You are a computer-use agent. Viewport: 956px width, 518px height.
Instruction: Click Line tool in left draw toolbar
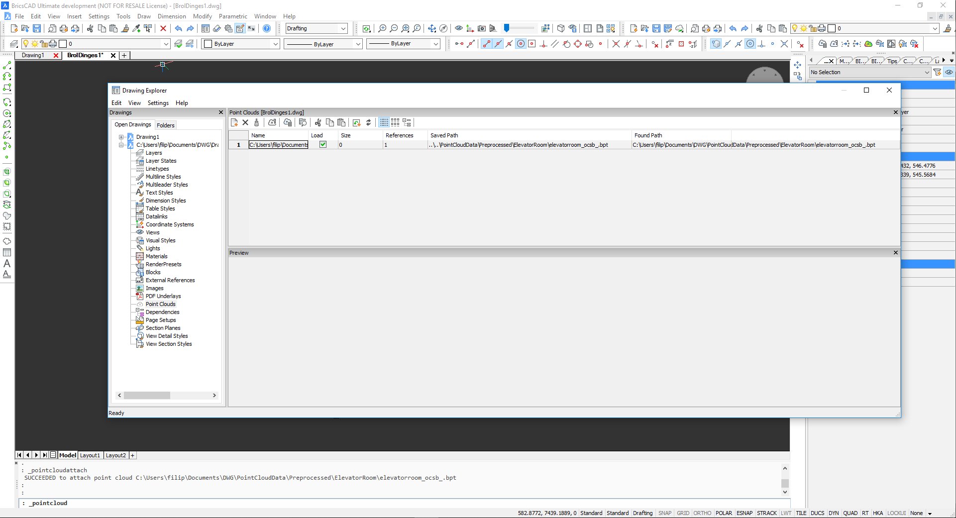[7, 66]
